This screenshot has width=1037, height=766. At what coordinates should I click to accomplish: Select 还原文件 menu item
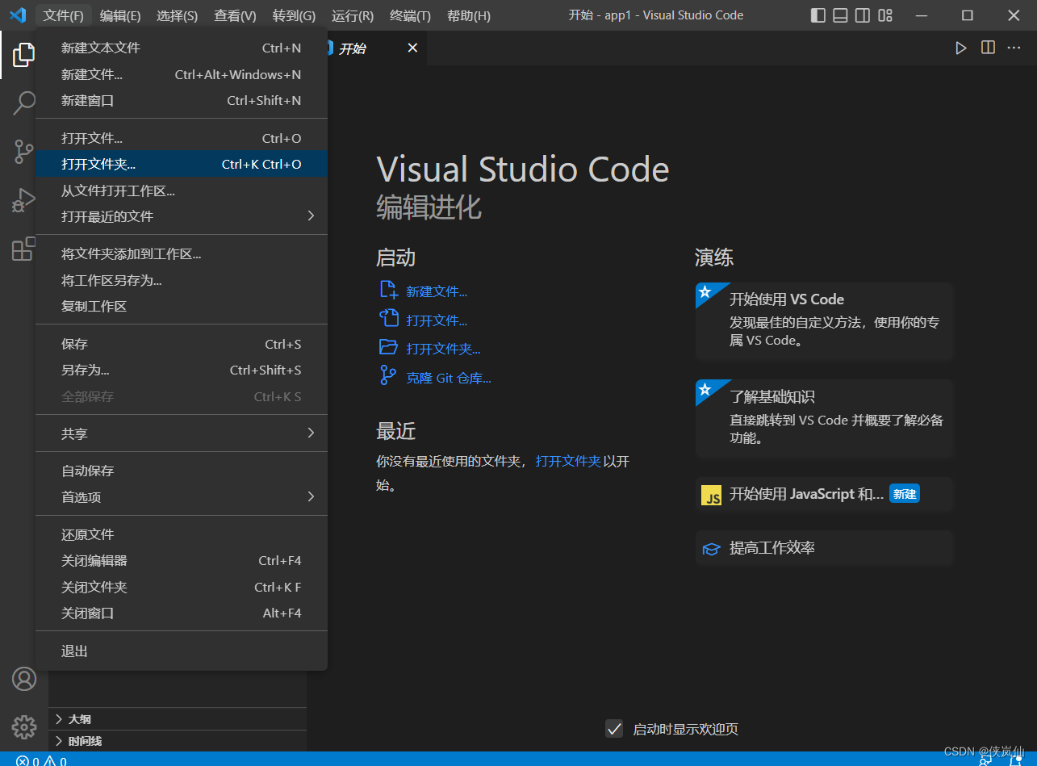pos(182,534)
